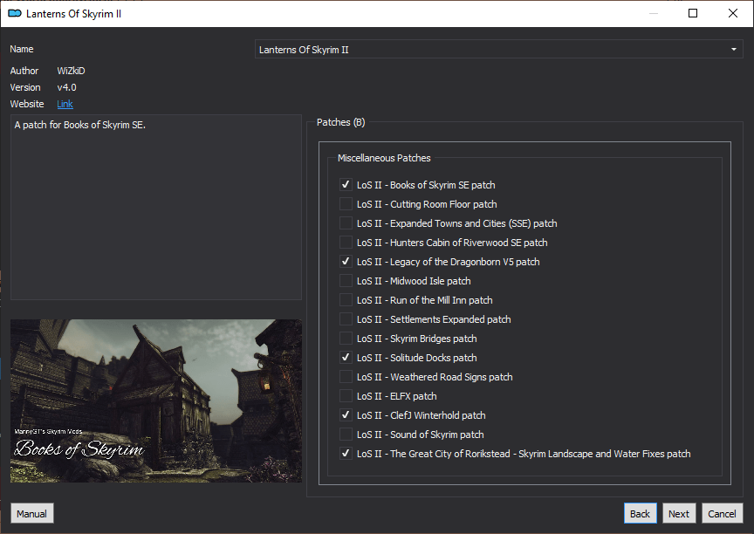Uncheck the Books of Skyrim SE patch checkbox

tap(346, 185)
